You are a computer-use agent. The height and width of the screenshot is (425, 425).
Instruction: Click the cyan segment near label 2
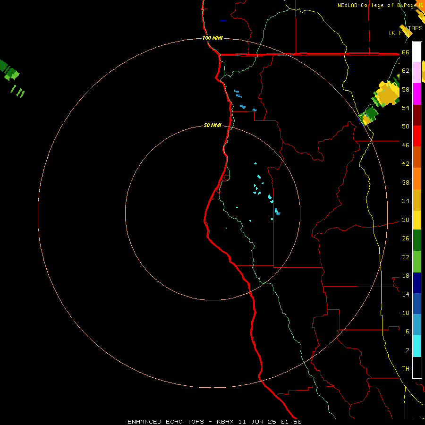[x=417, y=346]
